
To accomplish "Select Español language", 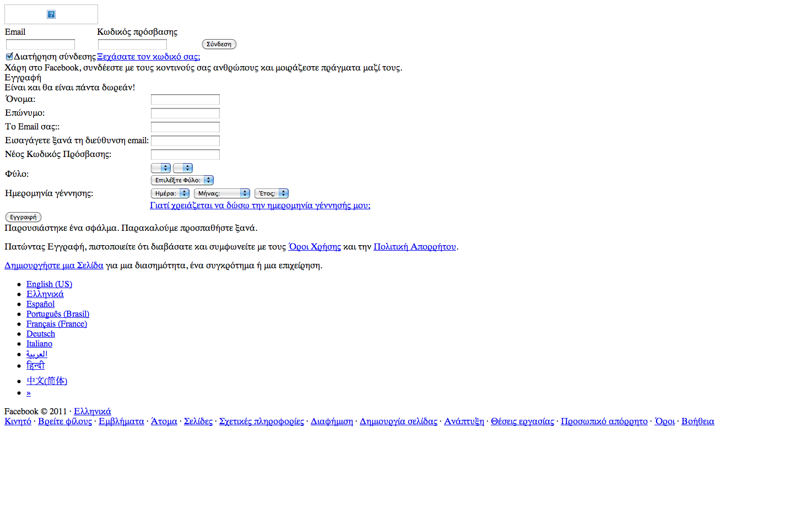I will click(x=40, y=304).
